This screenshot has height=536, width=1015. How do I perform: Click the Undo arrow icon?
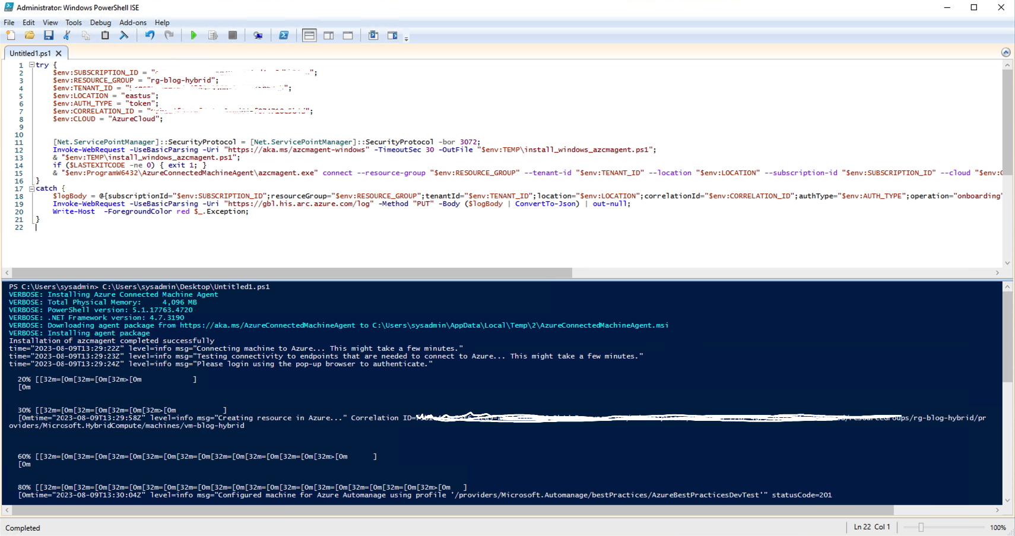point(150,36)
